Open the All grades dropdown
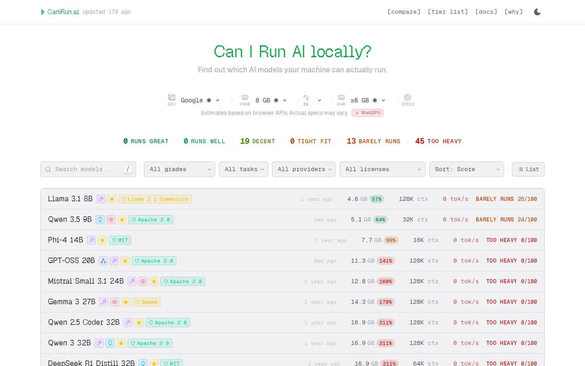Screen dimensions: 585x366 click(180, 169)
